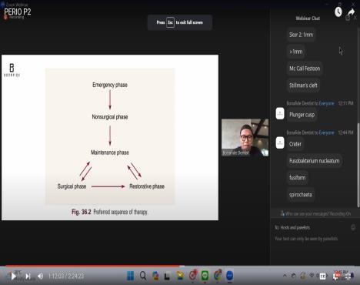Click sender avatar beside Plunger cusp
The image size is (360, 285).
[280, 114]
